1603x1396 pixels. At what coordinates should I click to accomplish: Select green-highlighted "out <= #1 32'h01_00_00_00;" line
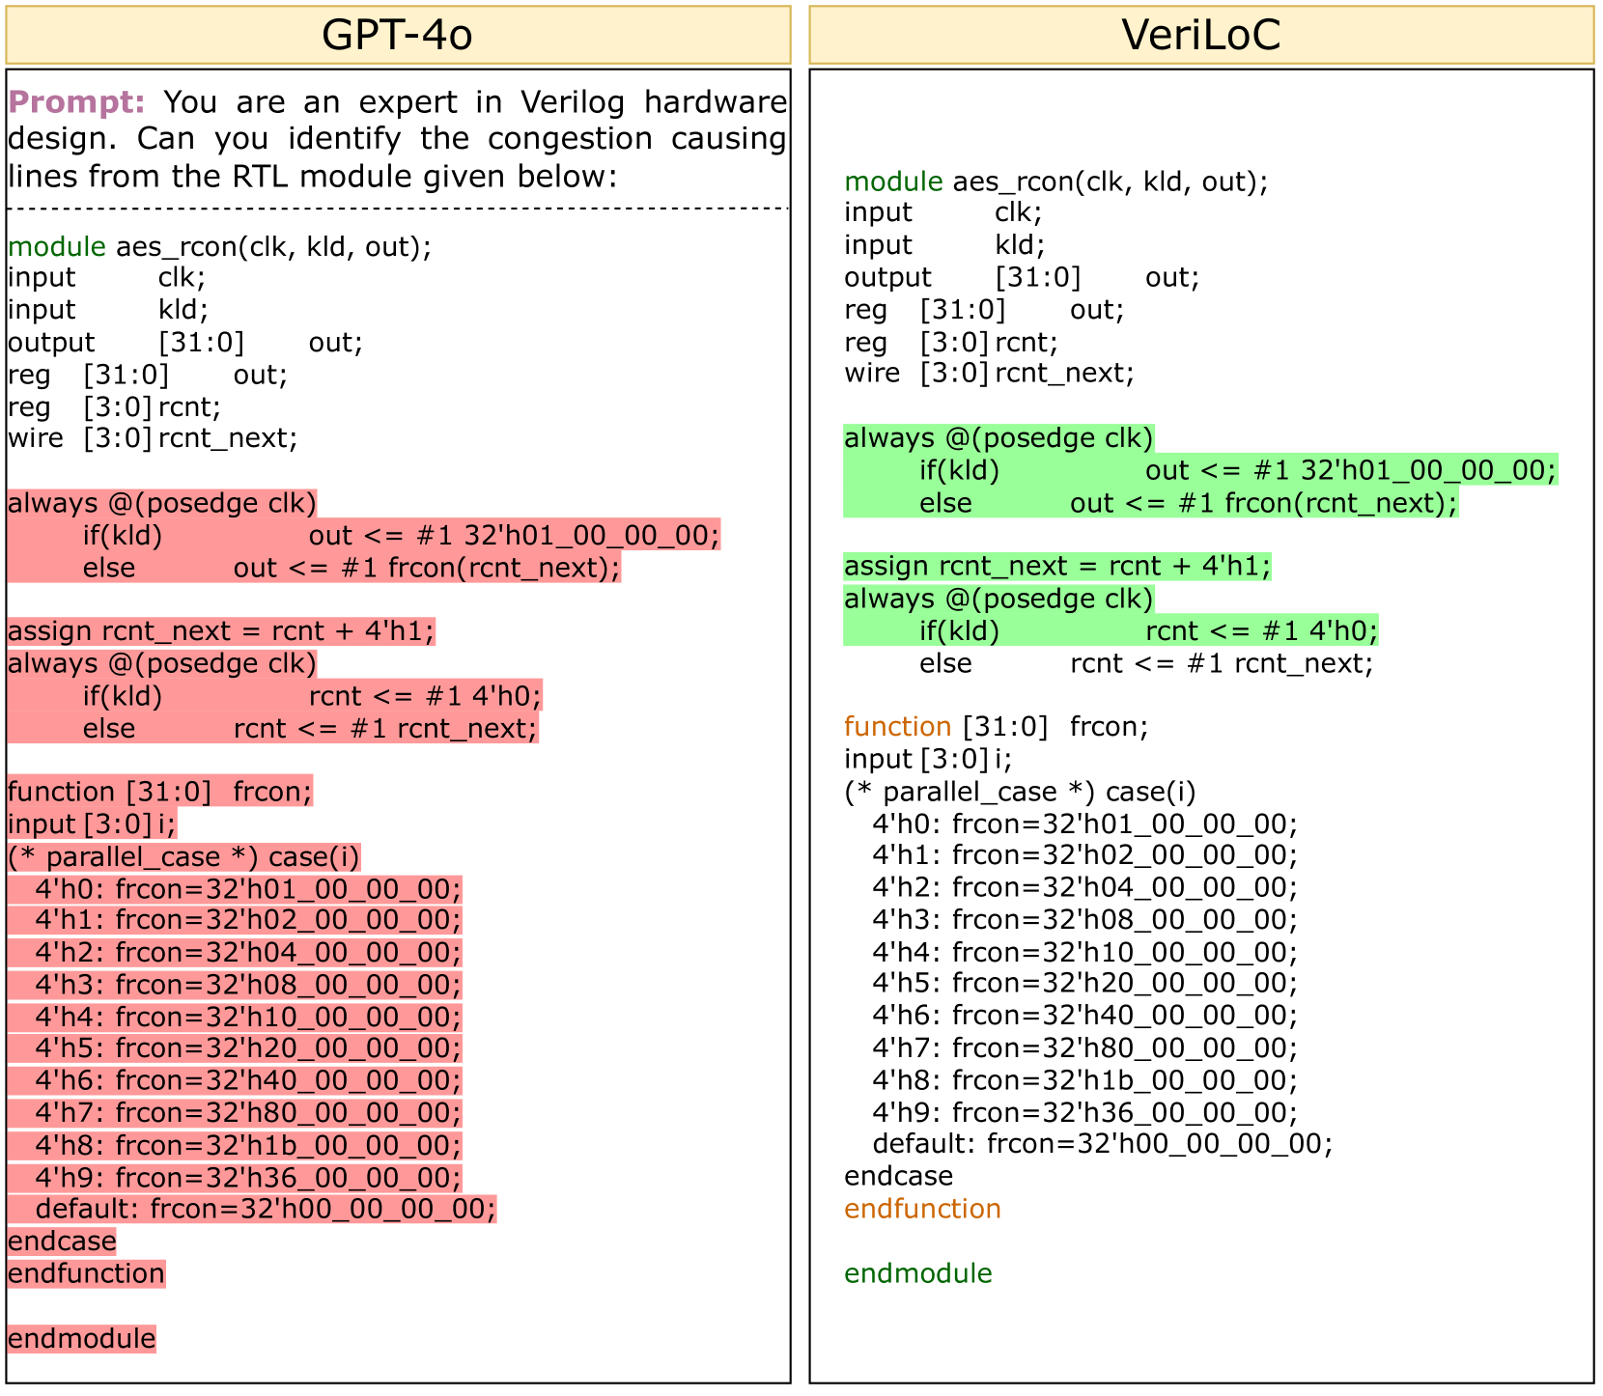point(1201,470)
